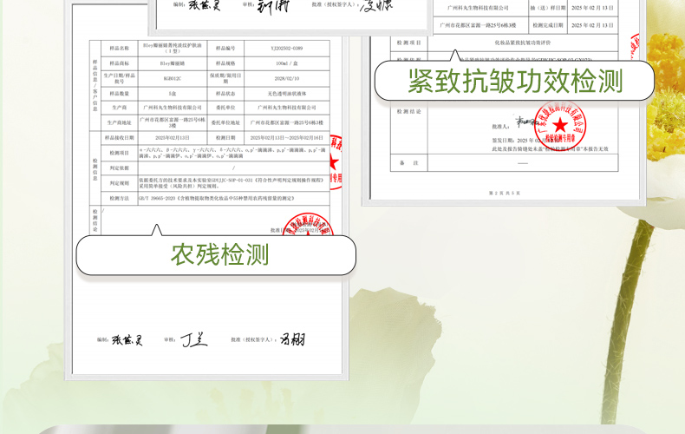Open the pesticide residue report document image
This screenshot has width=685, height=434.
pyautogui.click(x=206, y=193)
